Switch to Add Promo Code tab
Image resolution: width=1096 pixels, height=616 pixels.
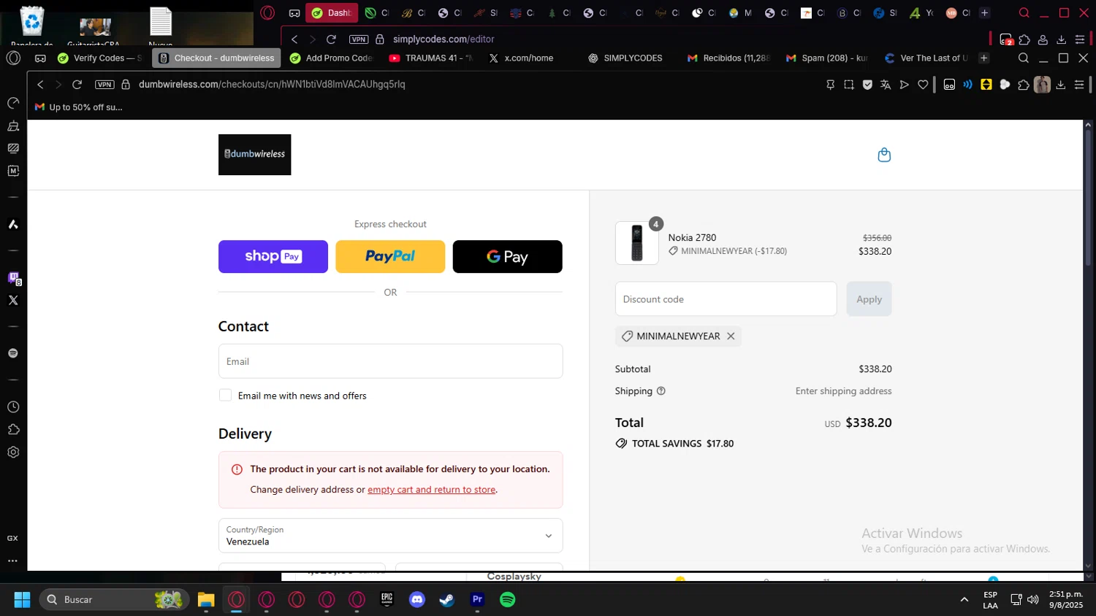pyautogui.click(x=331, y=58)
